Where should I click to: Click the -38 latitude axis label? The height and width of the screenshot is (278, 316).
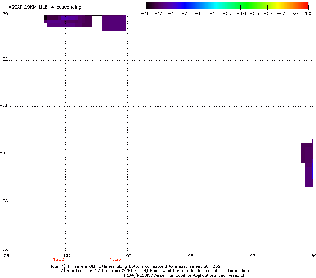tap(4, 201)
